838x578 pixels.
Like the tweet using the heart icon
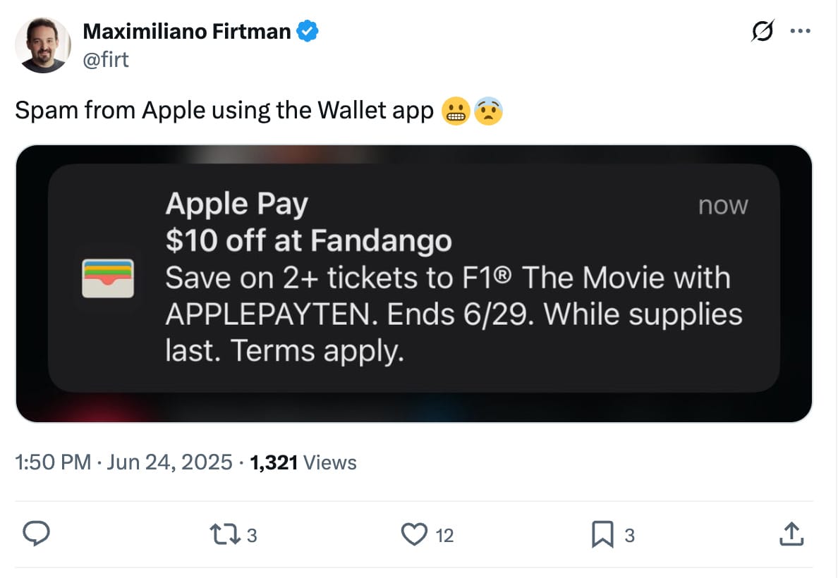coord(414,534)
